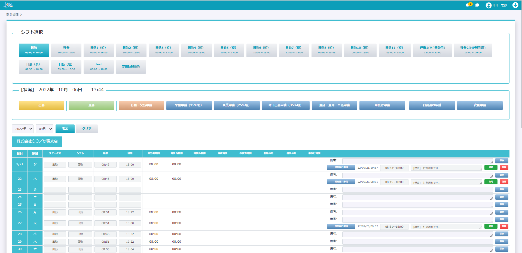This screenshot has height=253, width=522.
Task: Choose the 変則時間勤務 shift option
Action: coord(131,67)
